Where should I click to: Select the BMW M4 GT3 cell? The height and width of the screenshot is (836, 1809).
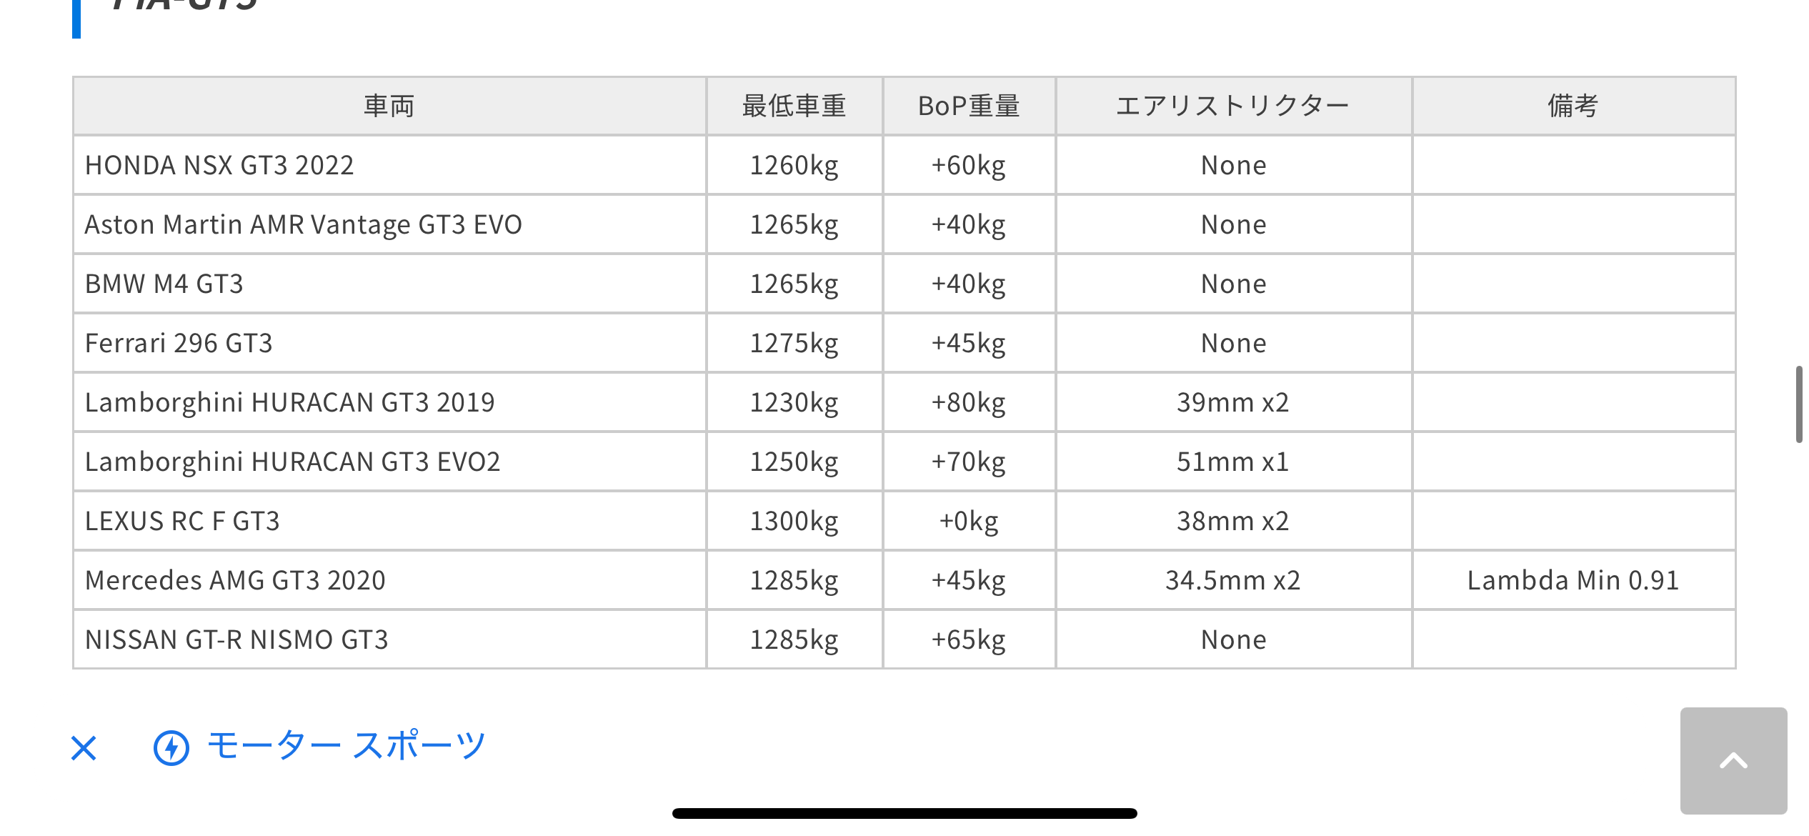(x=164, y=284)
